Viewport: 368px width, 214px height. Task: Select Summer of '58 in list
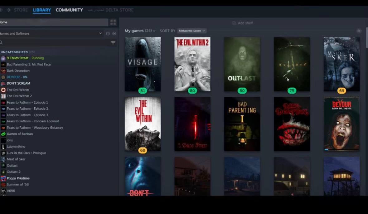tap(17, 184)
